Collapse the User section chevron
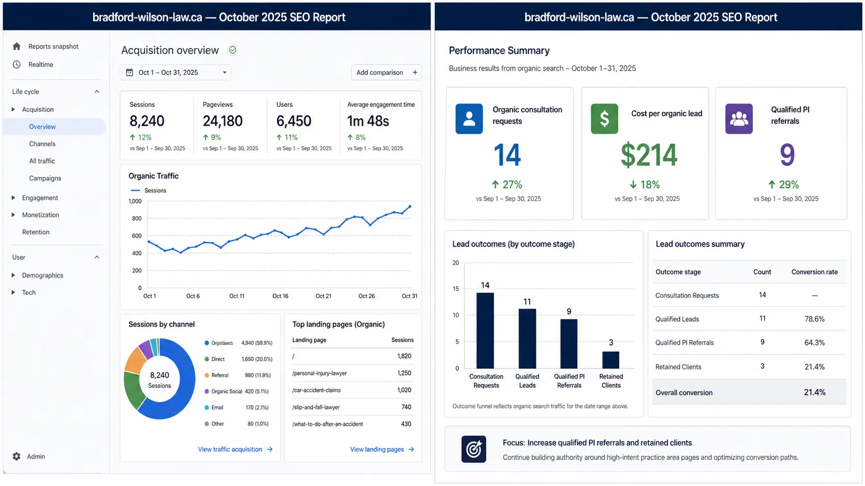 (97, 257)
